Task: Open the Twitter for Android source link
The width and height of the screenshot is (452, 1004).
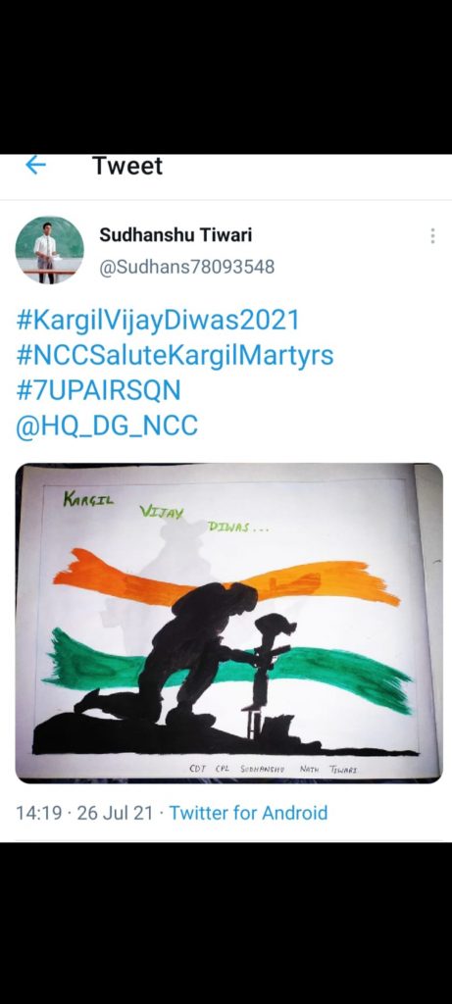Action: point(248,813)
